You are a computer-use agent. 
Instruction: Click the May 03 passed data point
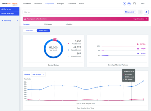(132, 86)
